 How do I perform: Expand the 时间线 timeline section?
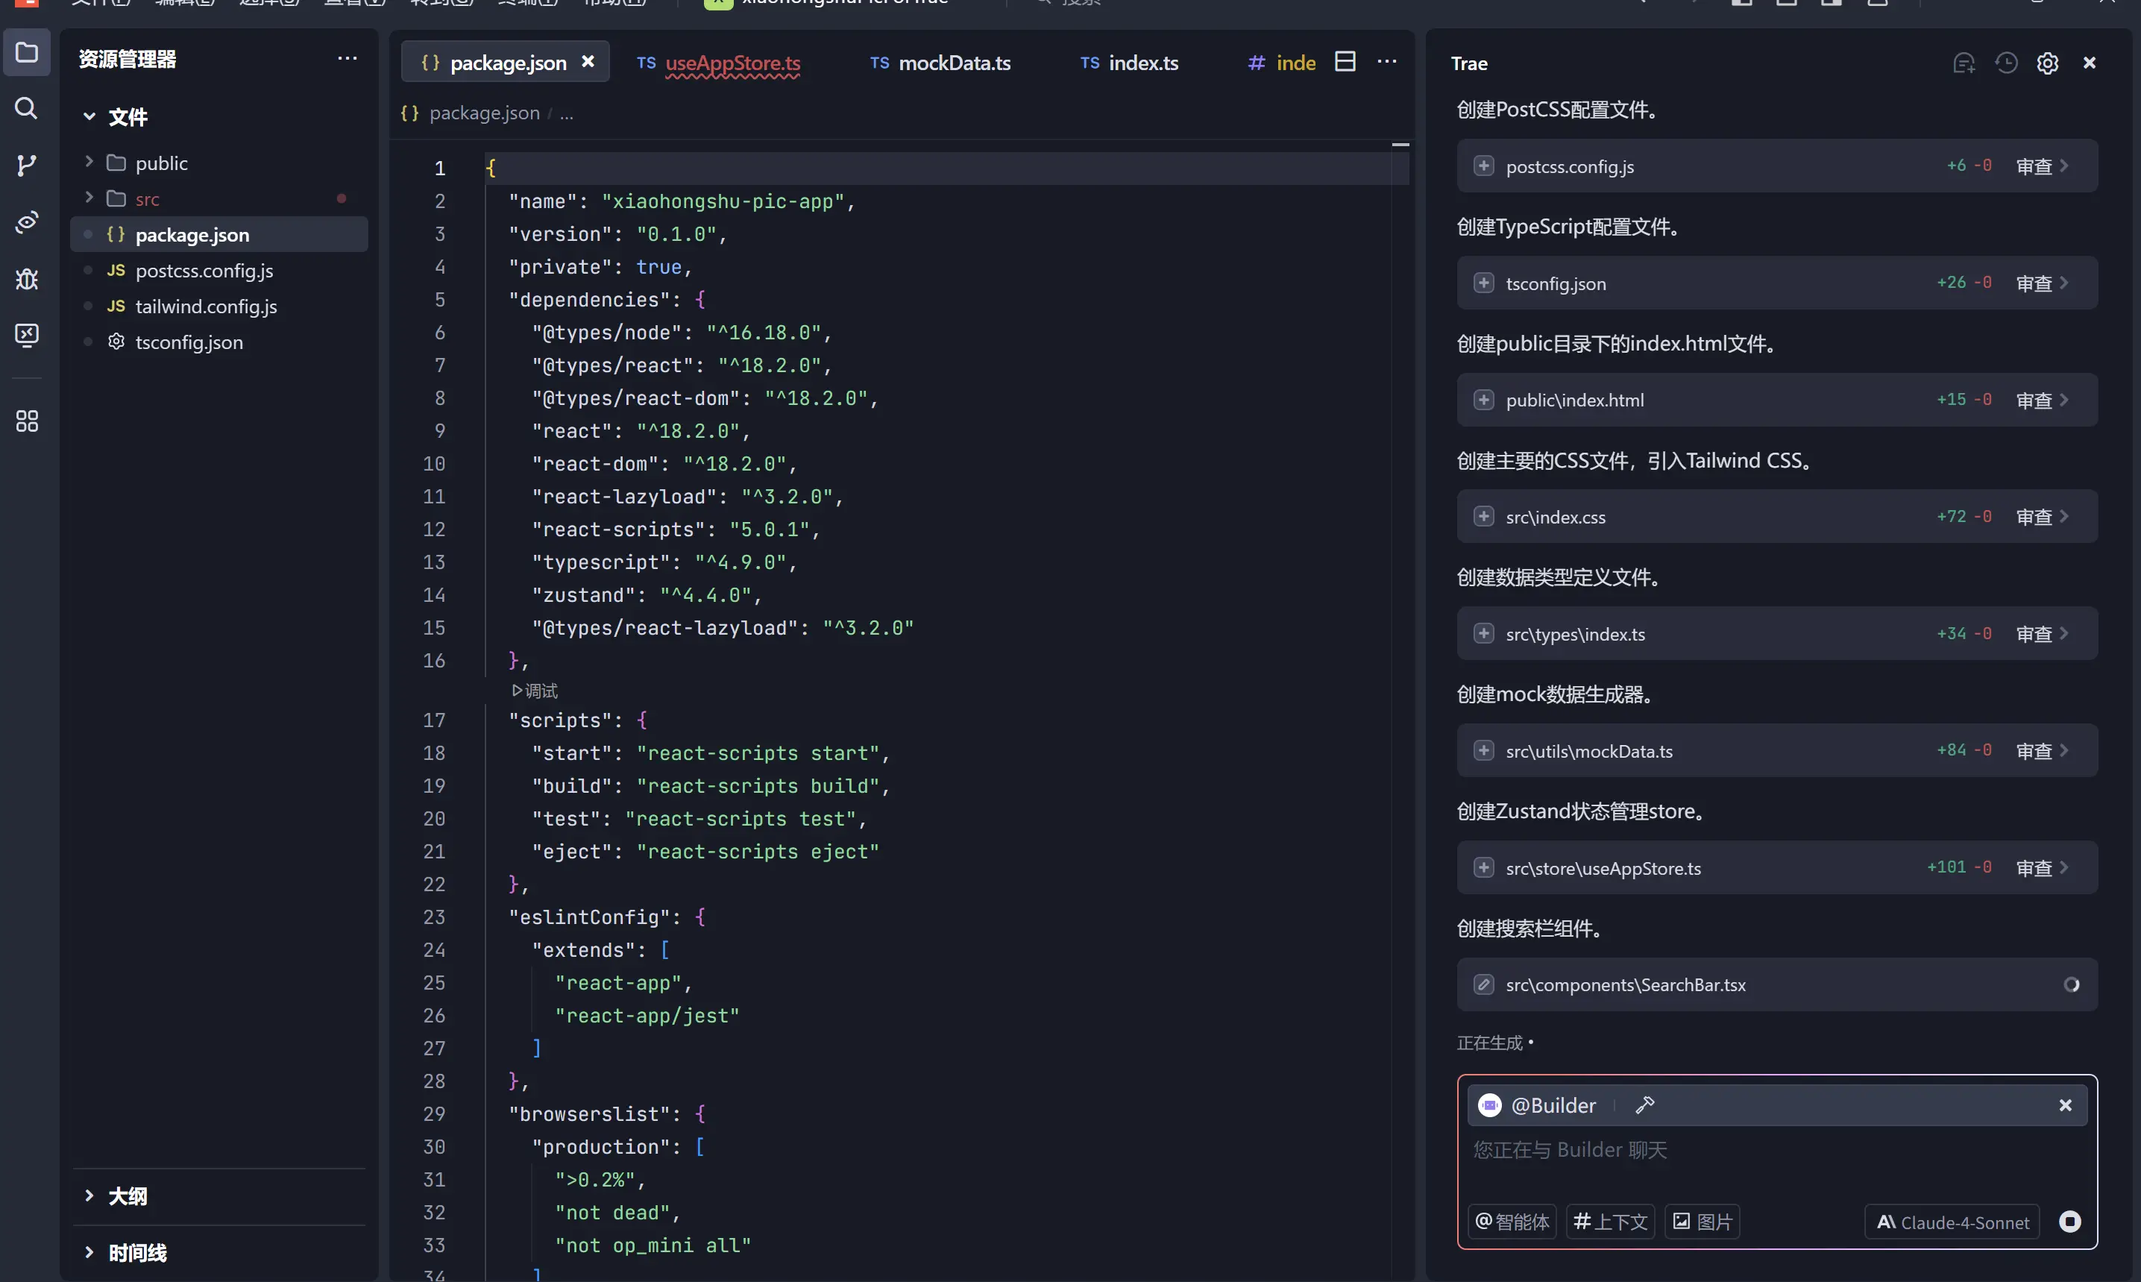89,1251
